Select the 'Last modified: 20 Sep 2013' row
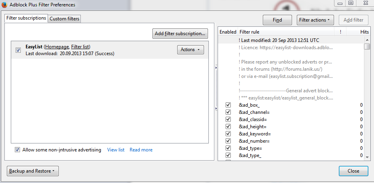The height and width of the screenshot is (183, 374). pyautogui.click(x=291, y=40)
